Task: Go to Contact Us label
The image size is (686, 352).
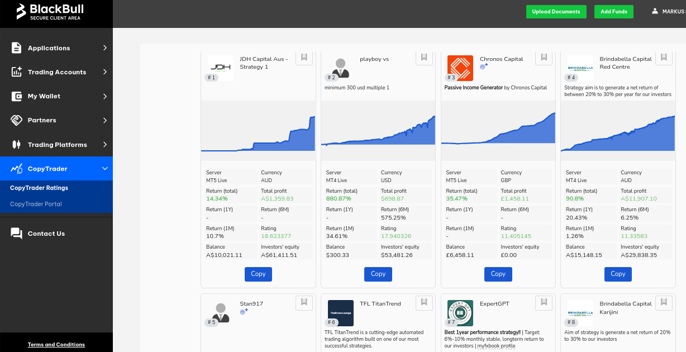Action: pos(46,234)
